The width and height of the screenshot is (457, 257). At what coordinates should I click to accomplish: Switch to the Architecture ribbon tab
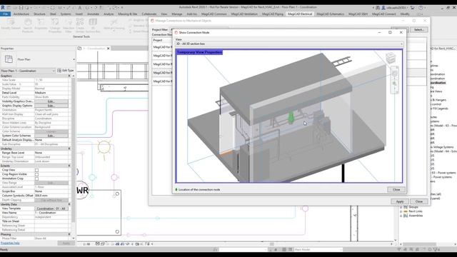(21, 14)
